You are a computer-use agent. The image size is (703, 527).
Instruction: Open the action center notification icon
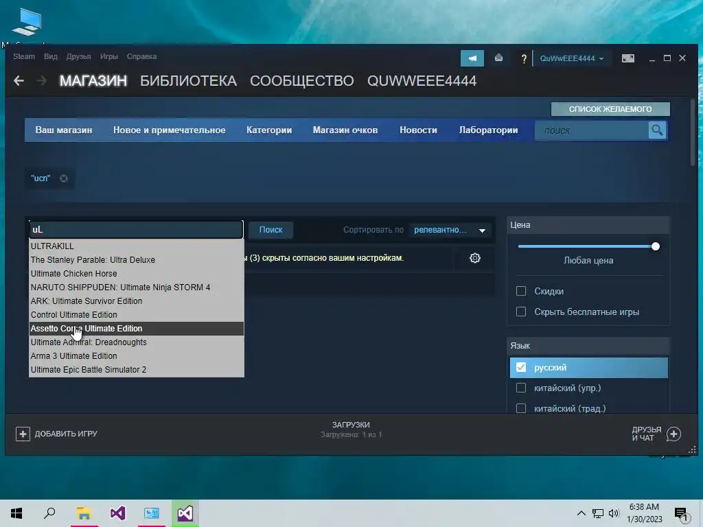tap(681, 515)
